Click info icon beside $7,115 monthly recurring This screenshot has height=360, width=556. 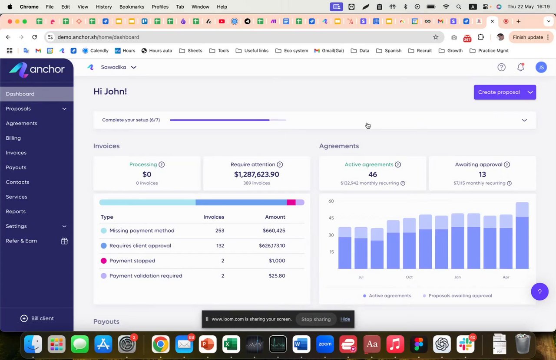point(509,183)
